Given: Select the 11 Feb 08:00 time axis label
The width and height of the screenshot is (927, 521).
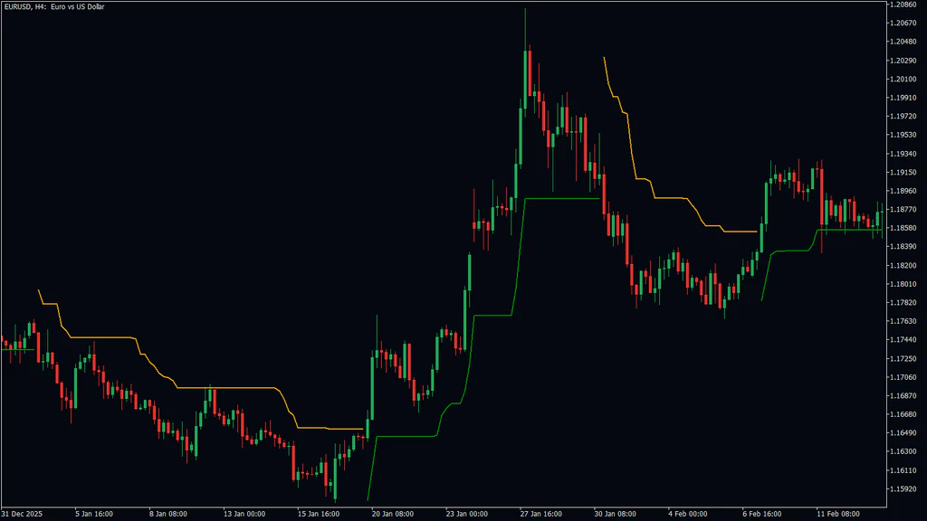Looking at the screenshot, I should click(x=837, y=514).
